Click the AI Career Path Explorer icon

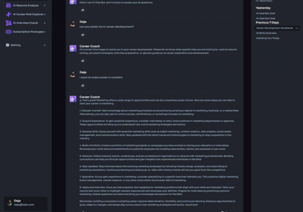pos(8,14)
